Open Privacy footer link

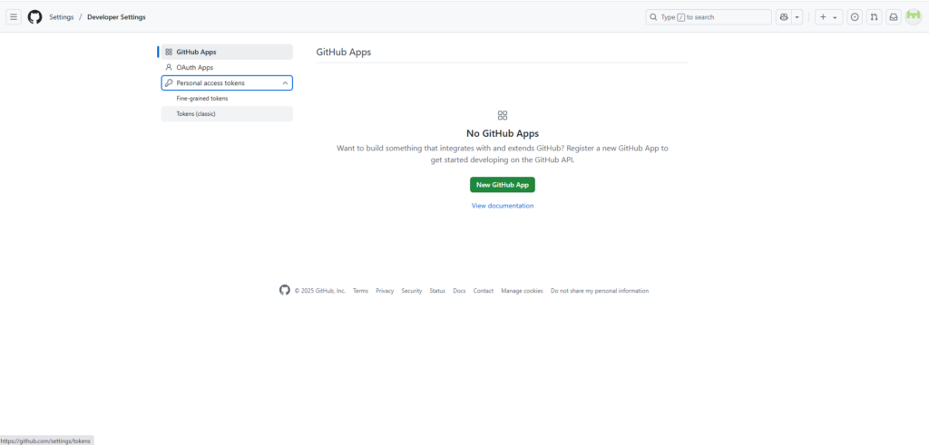click(385, 291)
